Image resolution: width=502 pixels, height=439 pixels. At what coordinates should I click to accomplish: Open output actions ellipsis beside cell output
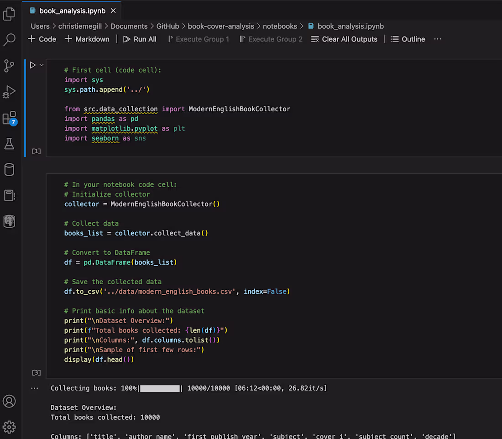pos(35,388)
